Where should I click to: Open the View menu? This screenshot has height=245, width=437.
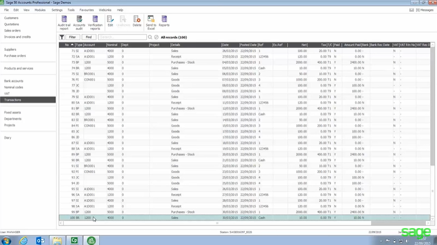(27, 10)
